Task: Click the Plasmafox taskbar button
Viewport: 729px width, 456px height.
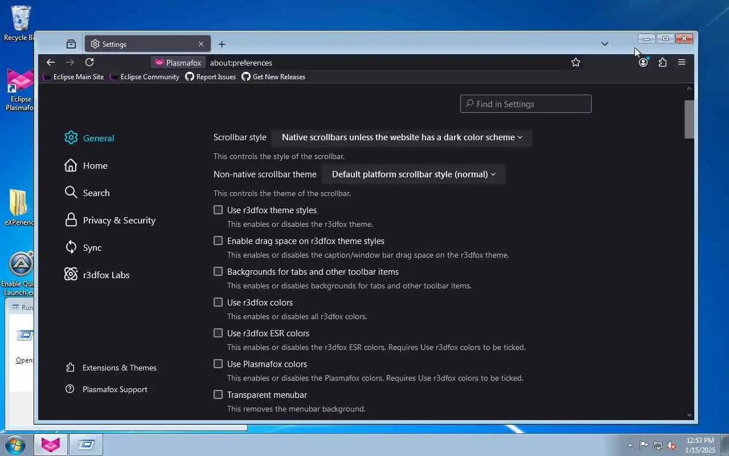Action: pos(51,445)
